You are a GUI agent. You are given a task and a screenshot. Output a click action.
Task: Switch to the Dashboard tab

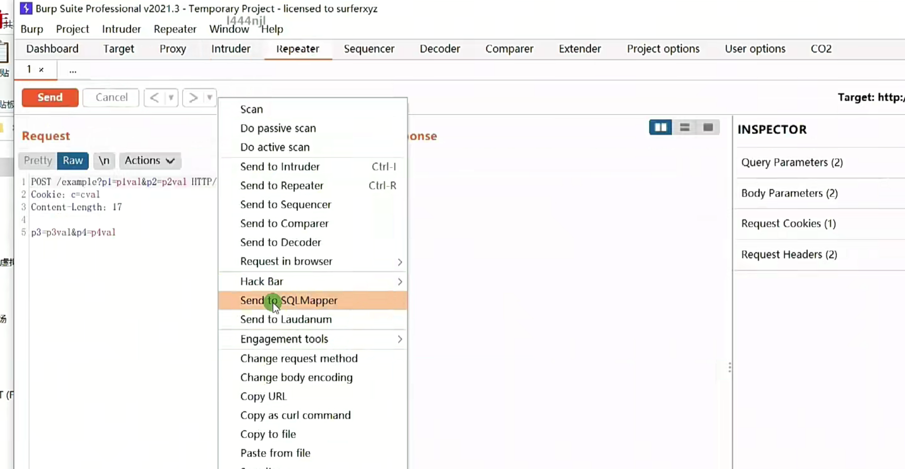[x=52, y=49]
